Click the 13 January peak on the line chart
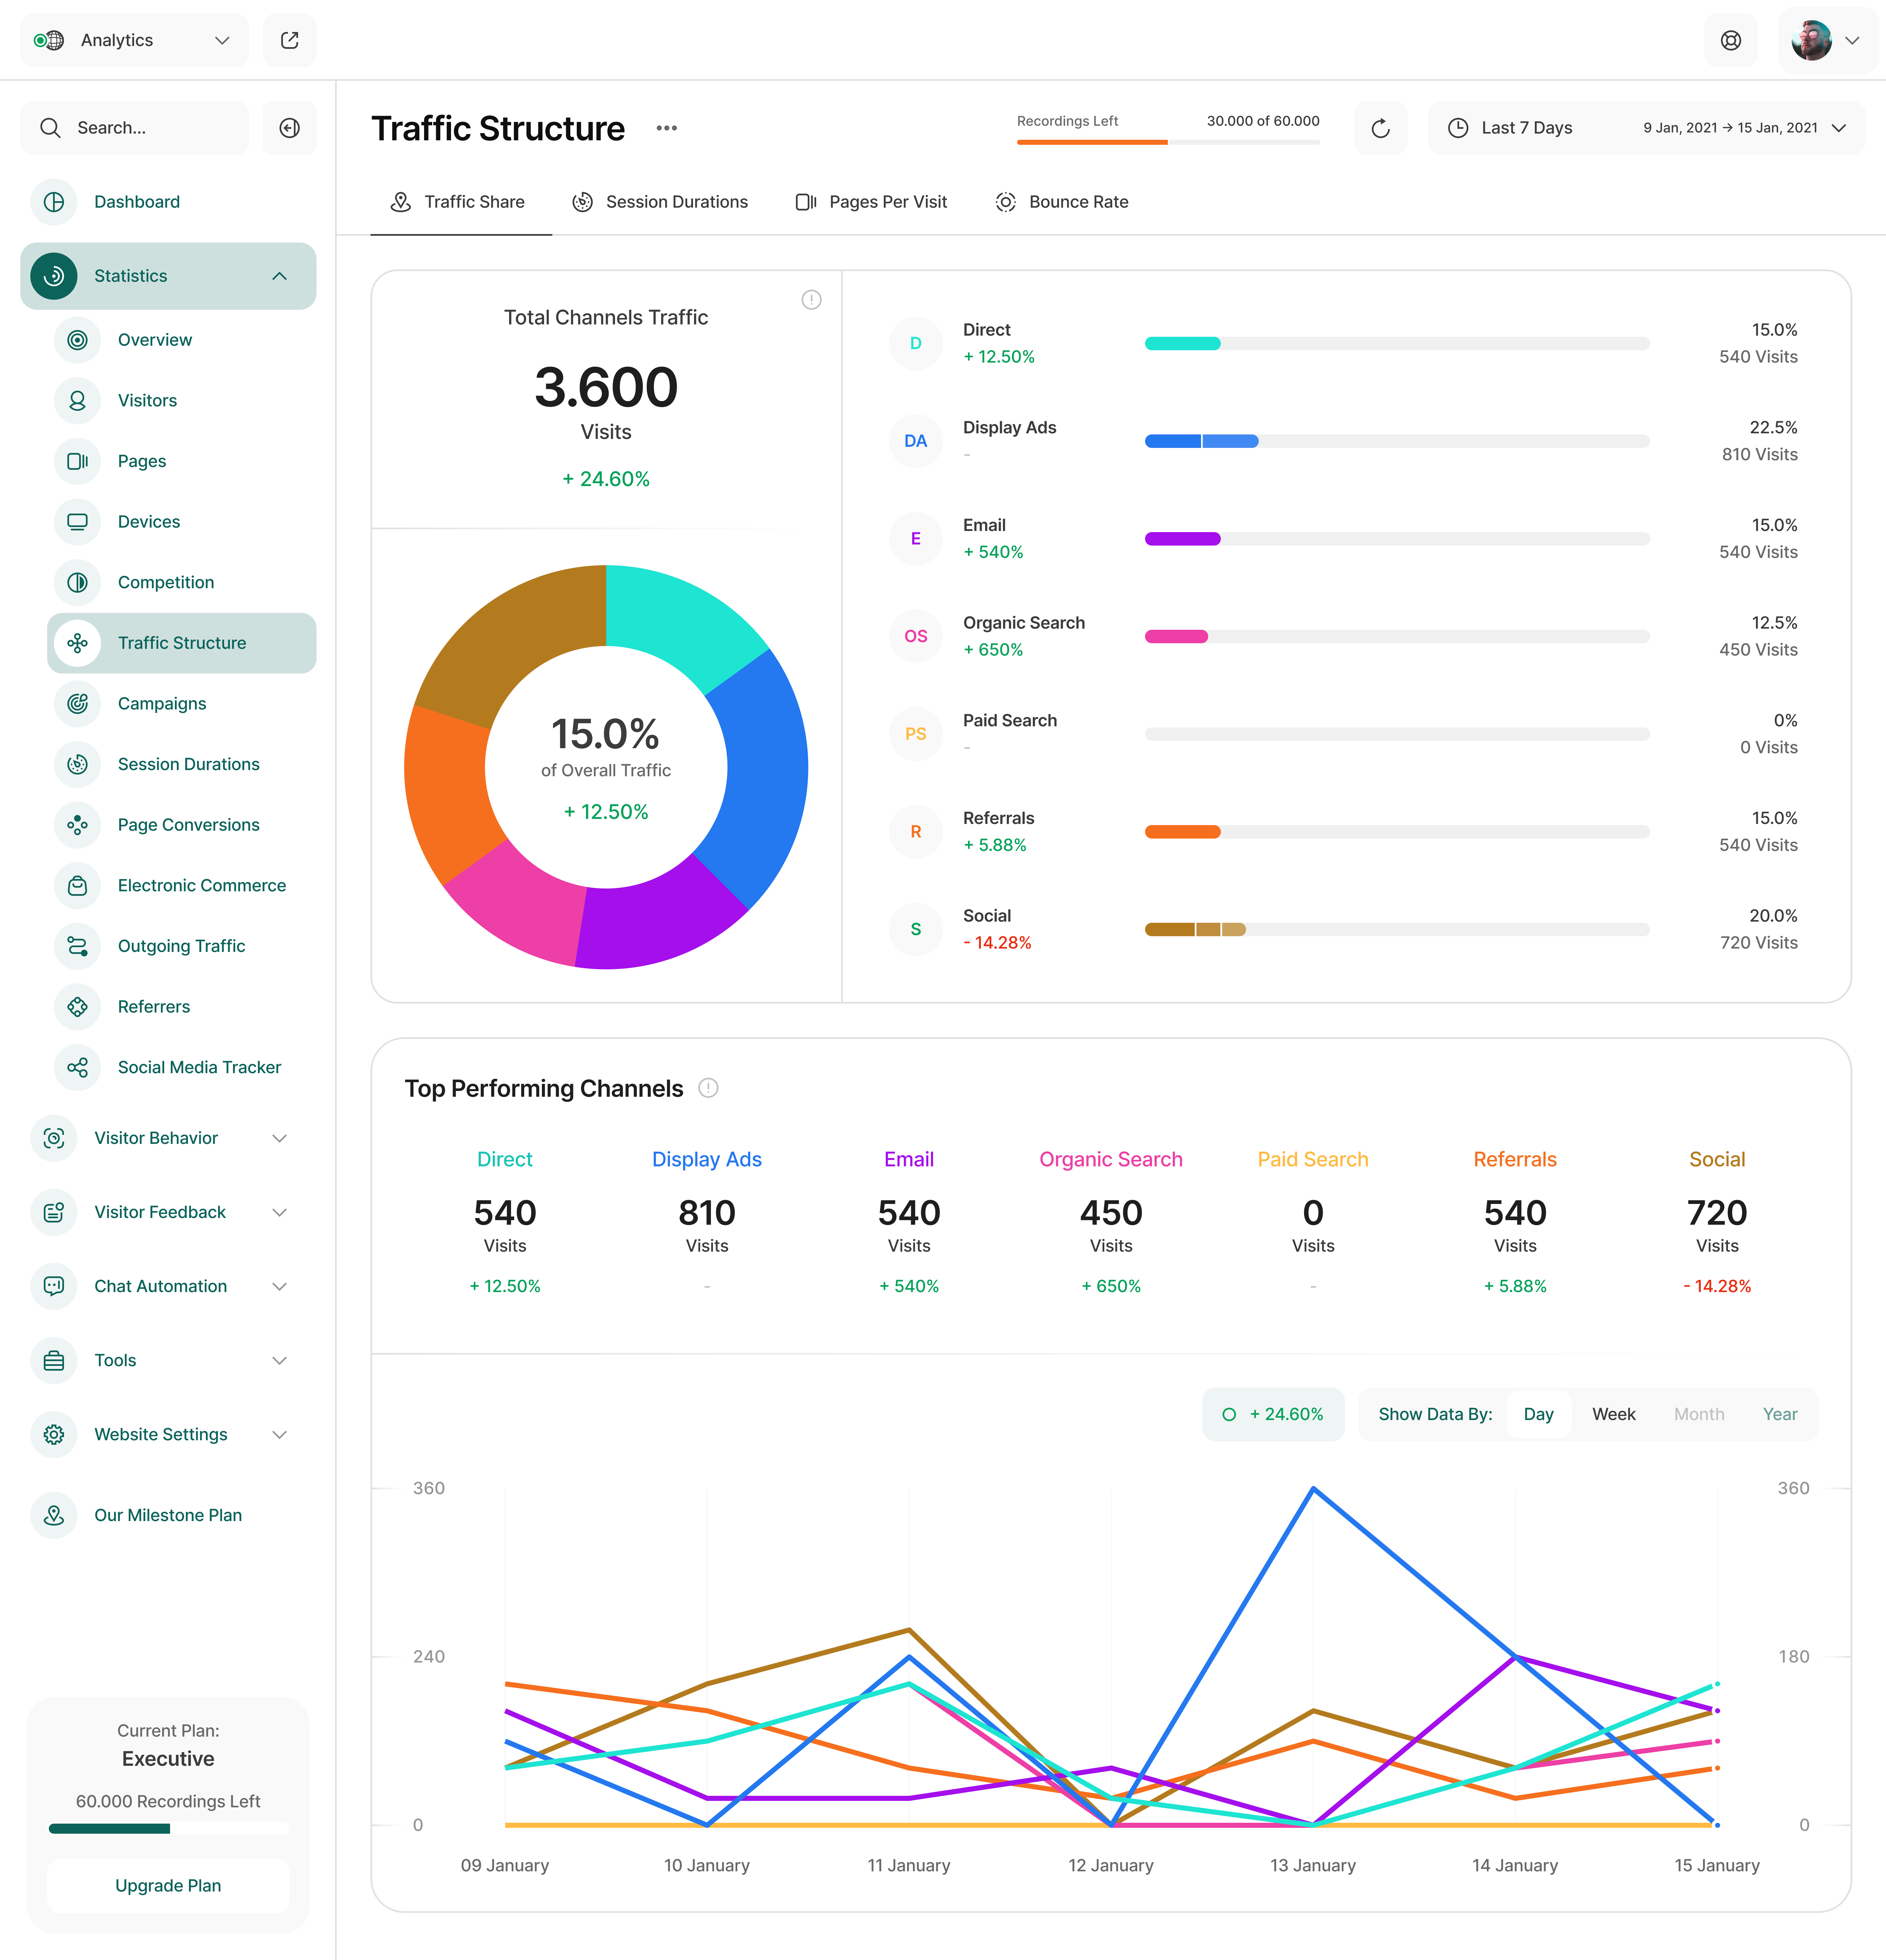 pos(1313,1489)
